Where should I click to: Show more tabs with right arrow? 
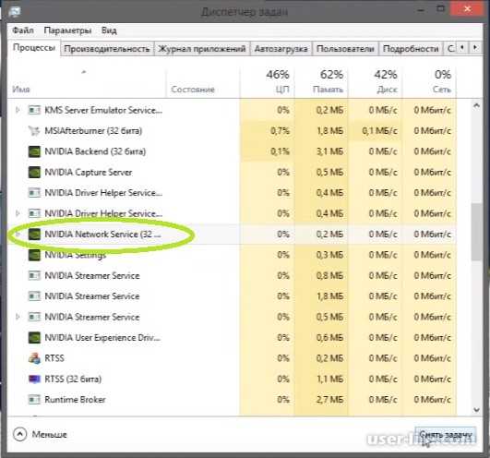475,48
